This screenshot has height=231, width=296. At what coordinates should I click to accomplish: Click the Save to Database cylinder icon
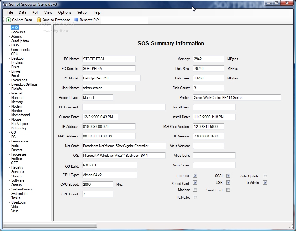[x=39, y=20]
